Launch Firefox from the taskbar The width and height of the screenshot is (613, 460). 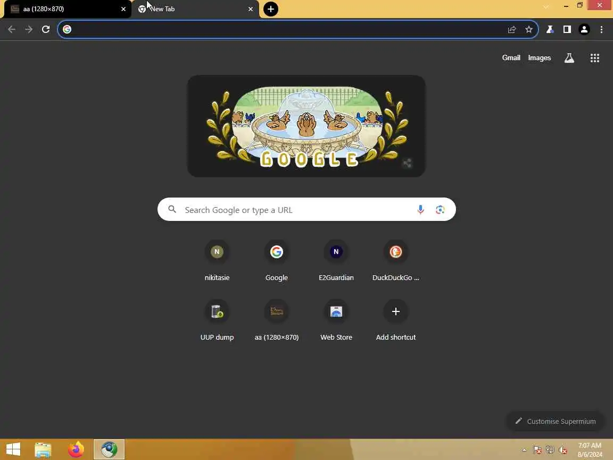pyautogui.click(x=76, y=449)
